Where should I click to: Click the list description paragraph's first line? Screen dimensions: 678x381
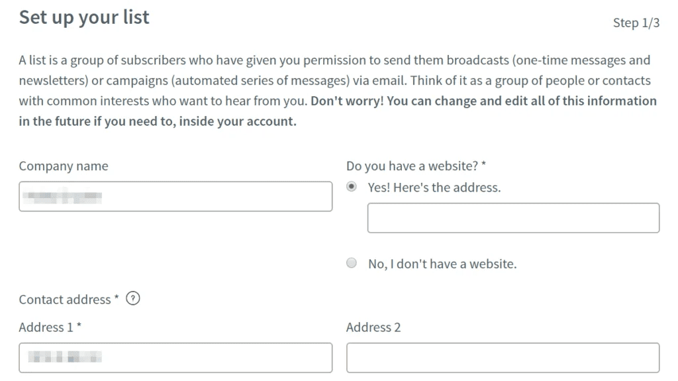[334, 60]
